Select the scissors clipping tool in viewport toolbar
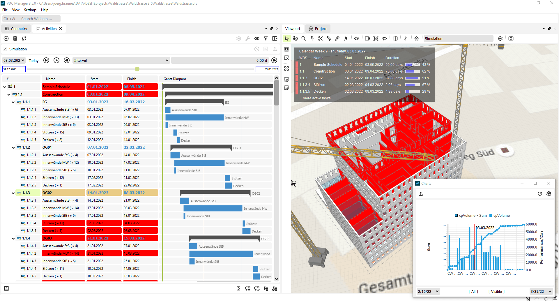This screenshot has width=559, height=303. pyautogui.click(x=320, y=38)
